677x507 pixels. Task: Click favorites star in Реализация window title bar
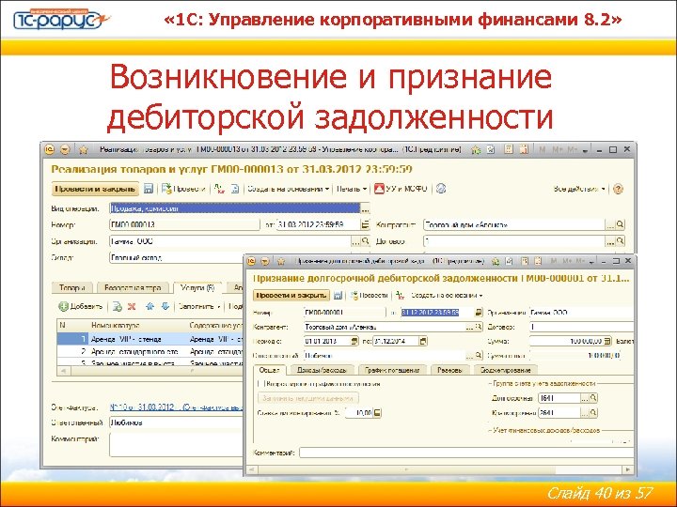pos(84,149)
